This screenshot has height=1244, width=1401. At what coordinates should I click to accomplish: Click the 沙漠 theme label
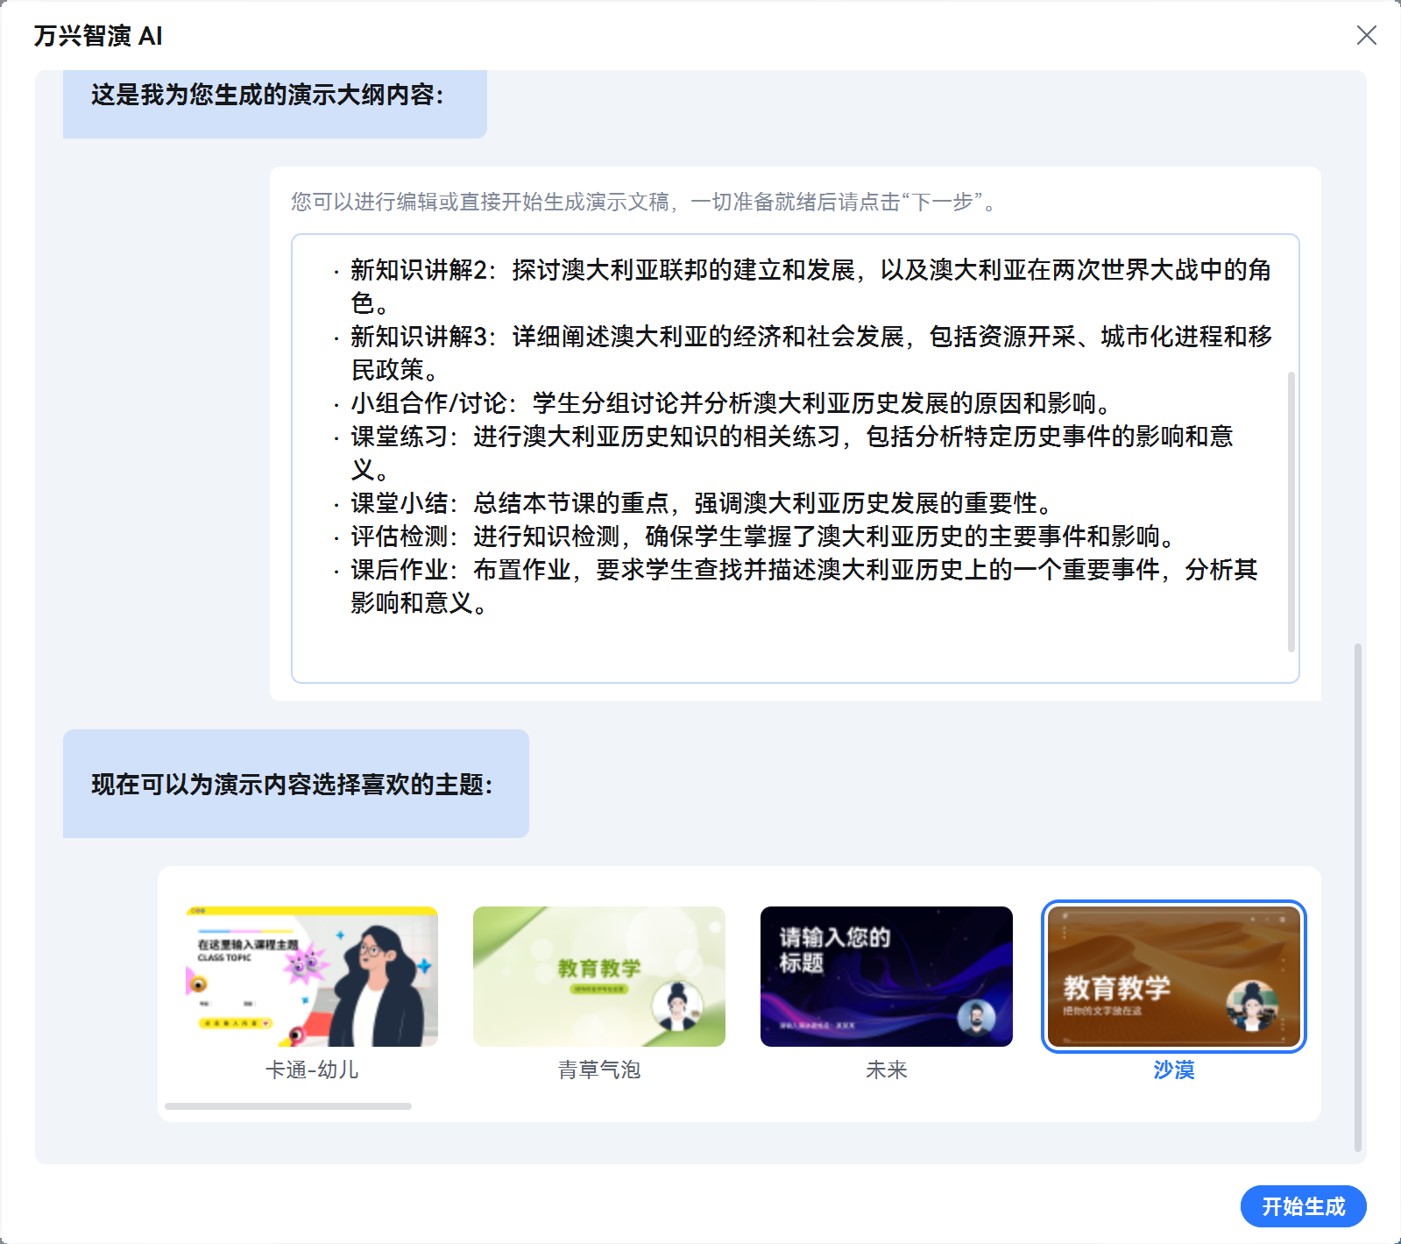(x=1174, y=1070)
